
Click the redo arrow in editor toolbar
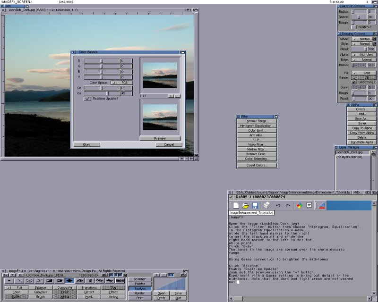pyautogui.click(x=288, y=205)
